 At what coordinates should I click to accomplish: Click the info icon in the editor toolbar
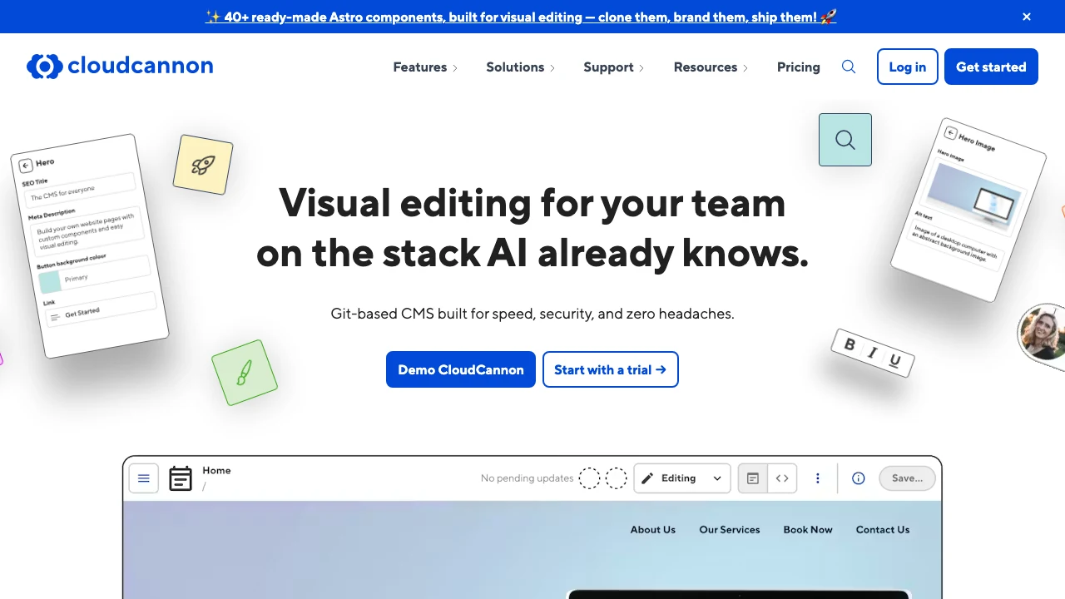point(859,478)
